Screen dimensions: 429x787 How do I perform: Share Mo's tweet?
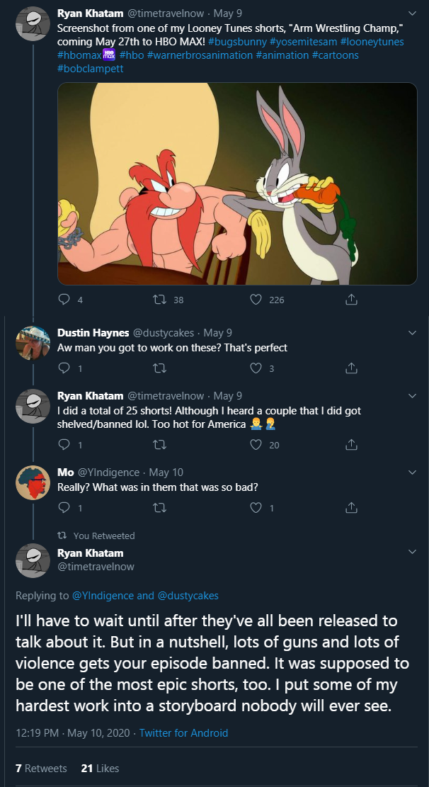350,508
